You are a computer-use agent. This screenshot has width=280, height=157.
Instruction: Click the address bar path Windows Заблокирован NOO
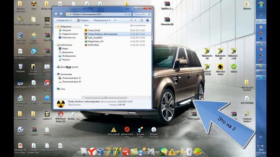click(x=87, y=14)
